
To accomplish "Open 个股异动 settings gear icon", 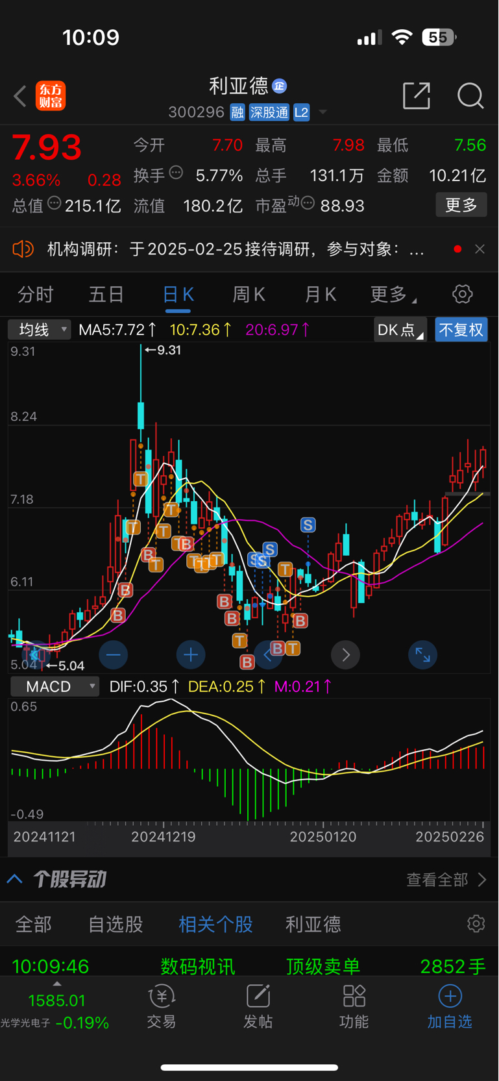I will pos(476,923).
